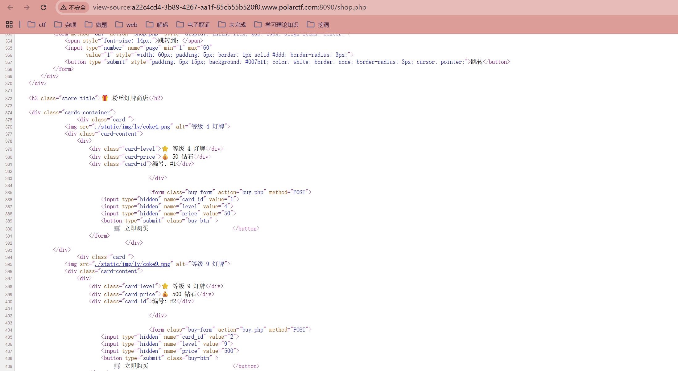Open the web bookmarks folder
Viewport: 678px width, 371px height.
click(126, 25)
